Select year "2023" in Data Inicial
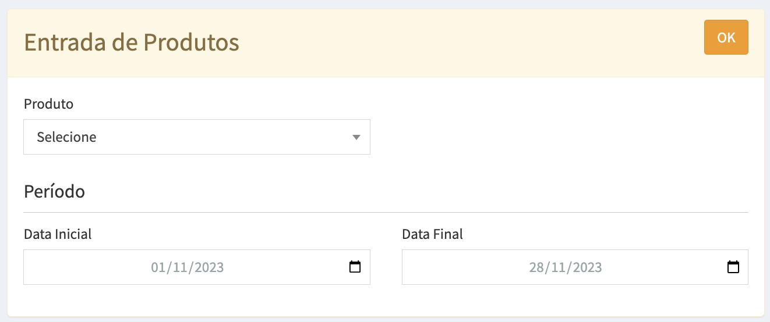The height and width of the screenshot is (322, 770). [209, 268]
